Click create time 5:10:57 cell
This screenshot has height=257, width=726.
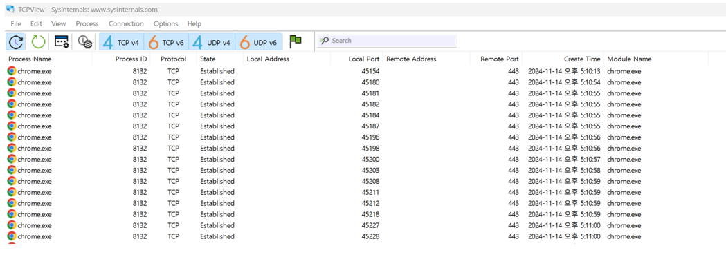[564, 160]
